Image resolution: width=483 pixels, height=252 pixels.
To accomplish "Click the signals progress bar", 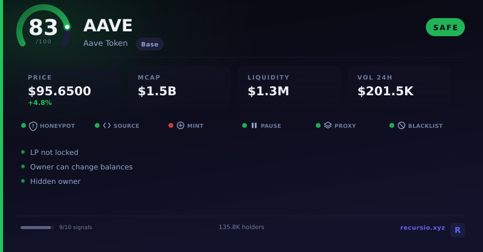I will coord(37,228).
